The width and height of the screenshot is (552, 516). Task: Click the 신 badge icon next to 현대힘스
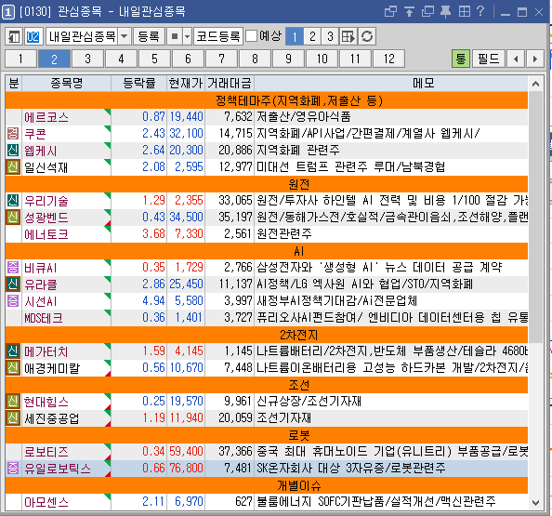pos(13,401)
